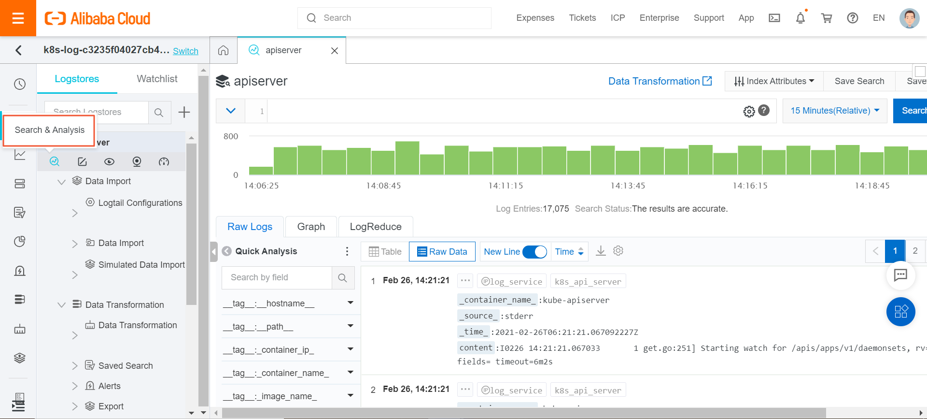Open raw log display settings gear
This screenshot has width=927, height=419.
coord(618,251)
